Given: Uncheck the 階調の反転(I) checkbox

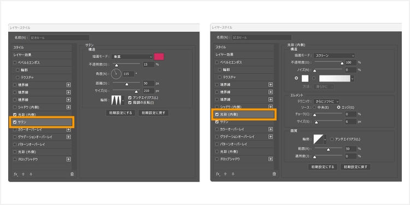Looking at the screenshot, I should click(130, 103).
